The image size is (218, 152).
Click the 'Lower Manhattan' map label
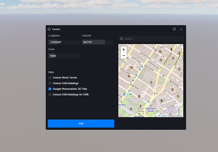[136, 98]
